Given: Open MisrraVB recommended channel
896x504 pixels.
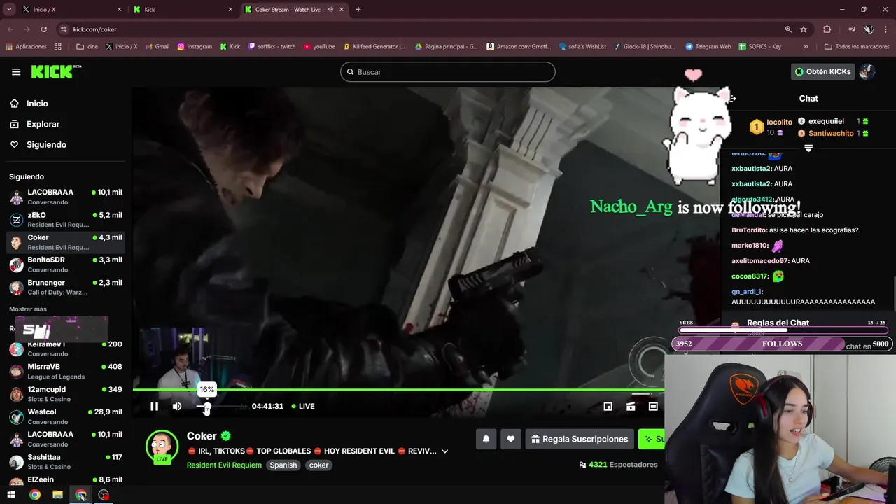Looking at the screenshot, I should [x=66, y=371].
